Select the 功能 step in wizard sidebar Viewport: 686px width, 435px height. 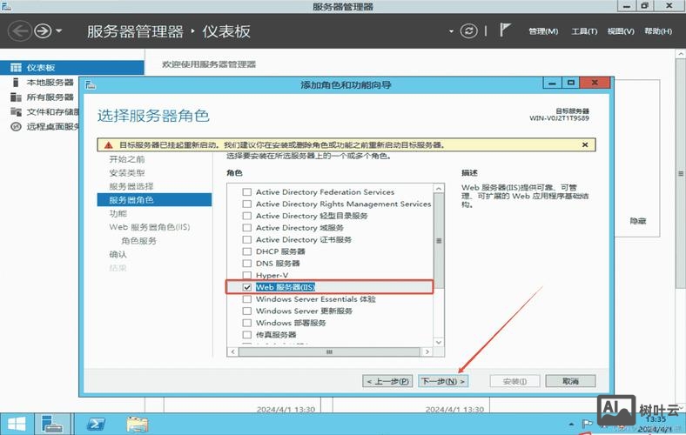point(118,213)
